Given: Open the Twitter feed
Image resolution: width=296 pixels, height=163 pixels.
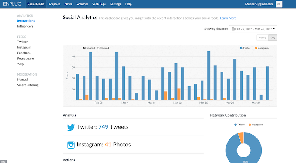Looking at the screenshot, I should pos(23,42).
